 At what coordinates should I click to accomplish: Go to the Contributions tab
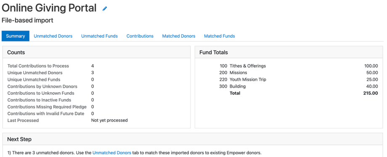pos(140,36)
